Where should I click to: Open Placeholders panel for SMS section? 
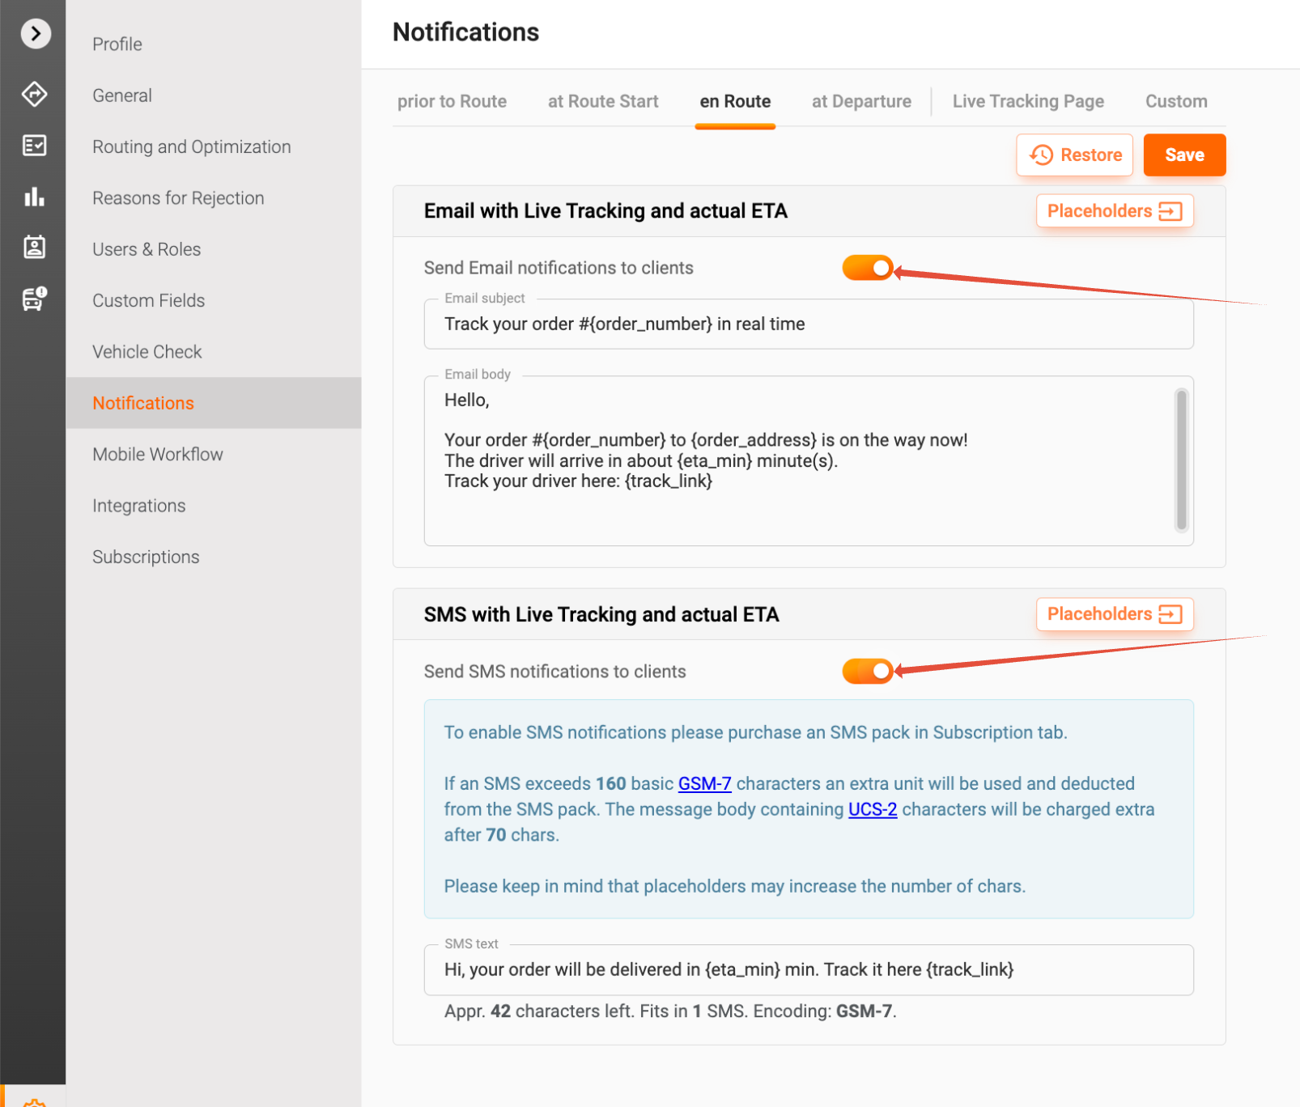pos(1114,614)
